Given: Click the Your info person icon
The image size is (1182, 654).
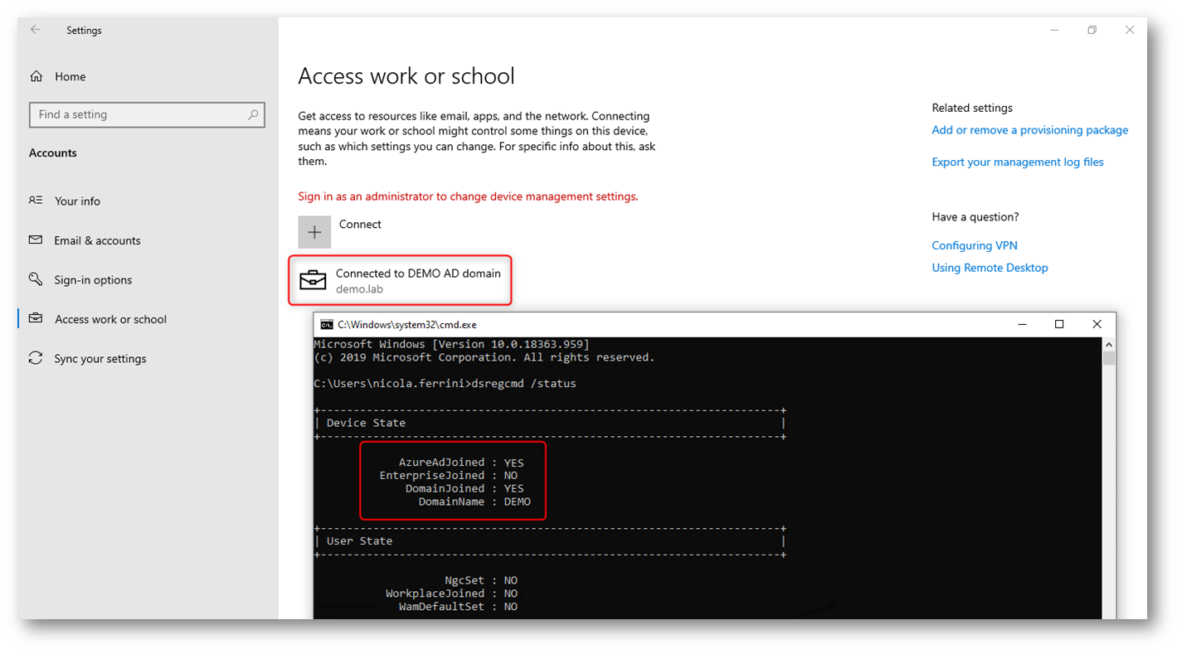Looking at the screenshot, I should point(36,201).
